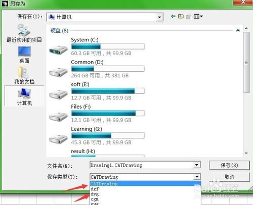Select the Common (D:) drive icon
The width and height of the screenshot is (253, 205).
[x=58, y=72]
